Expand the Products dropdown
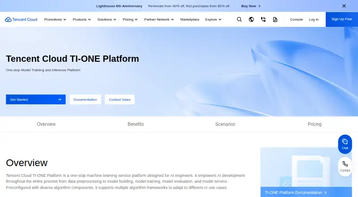The height and width of the screenshot is (197, 358). (x=82, y=19)
